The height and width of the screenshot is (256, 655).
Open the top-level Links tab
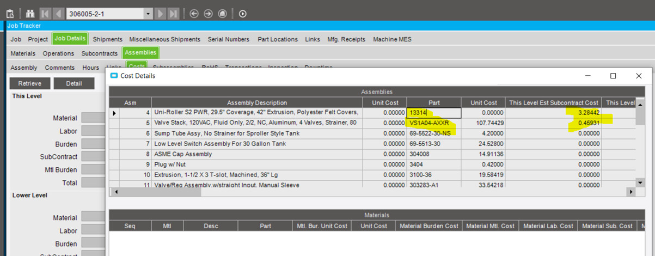(313, 39)
